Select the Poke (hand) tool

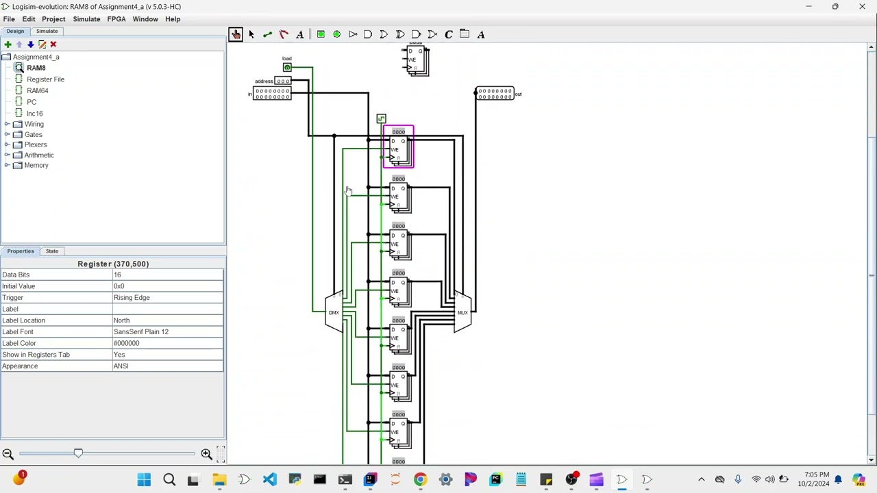(x=236, y=34)
